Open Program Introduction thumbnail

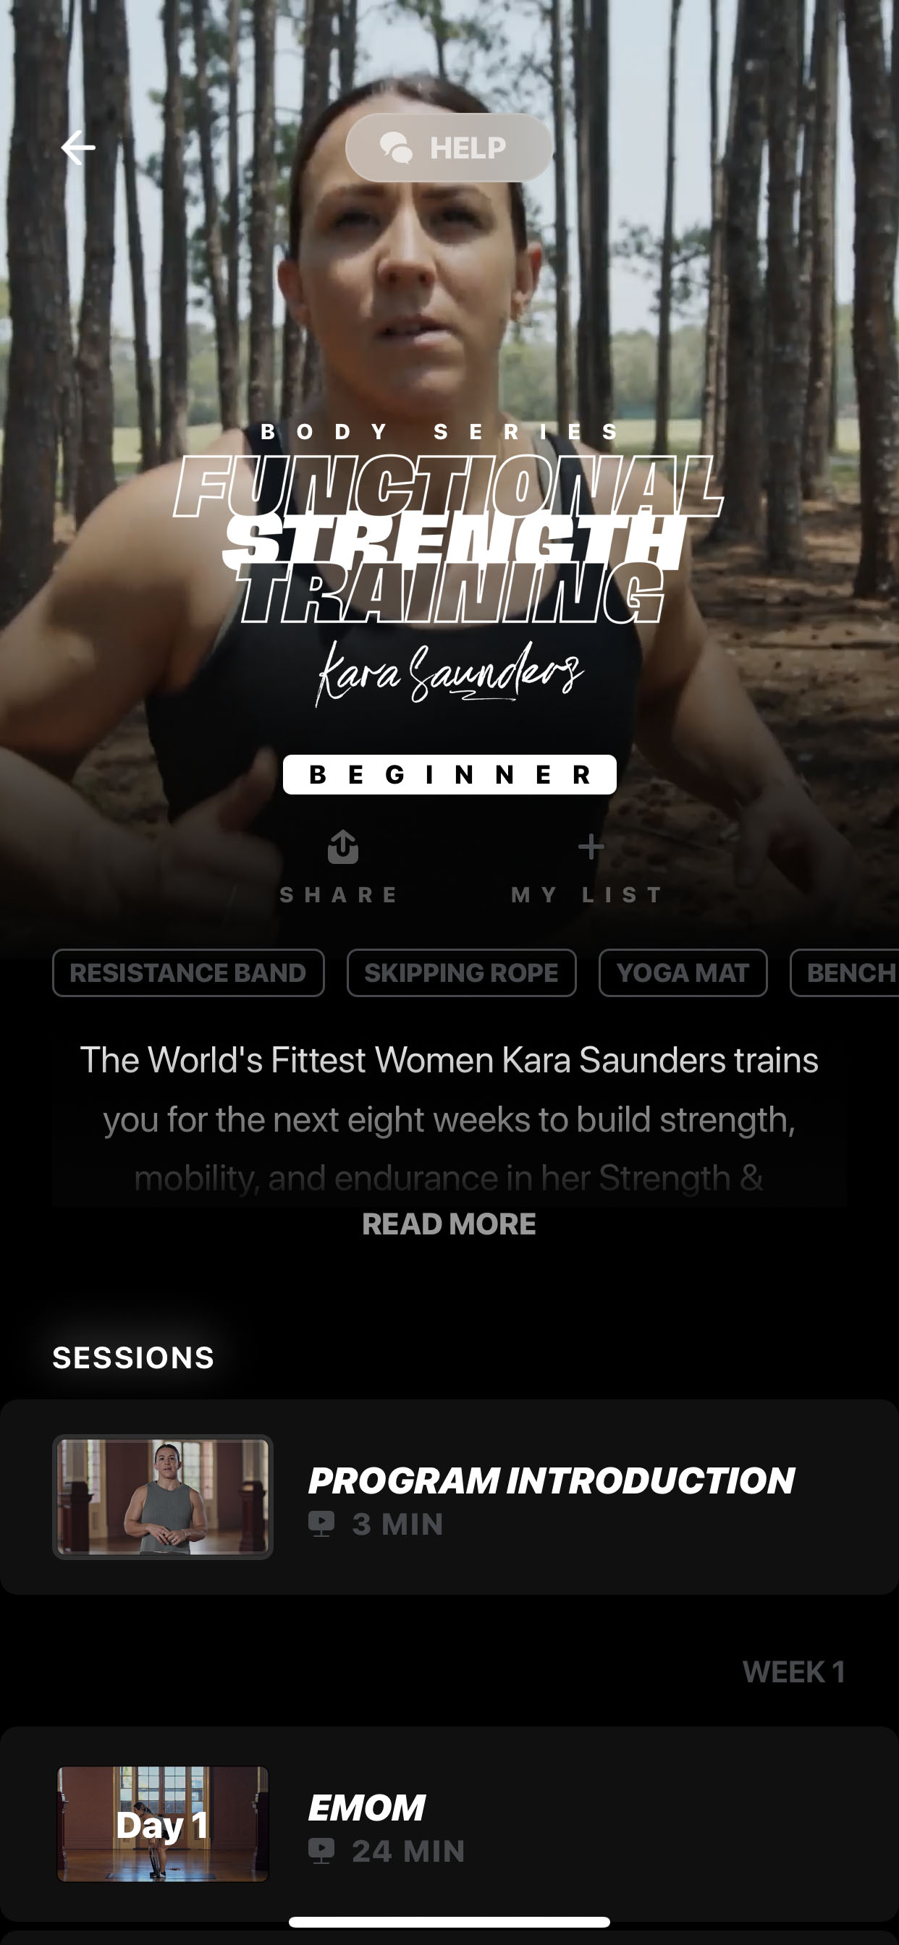pos(162,1496)
